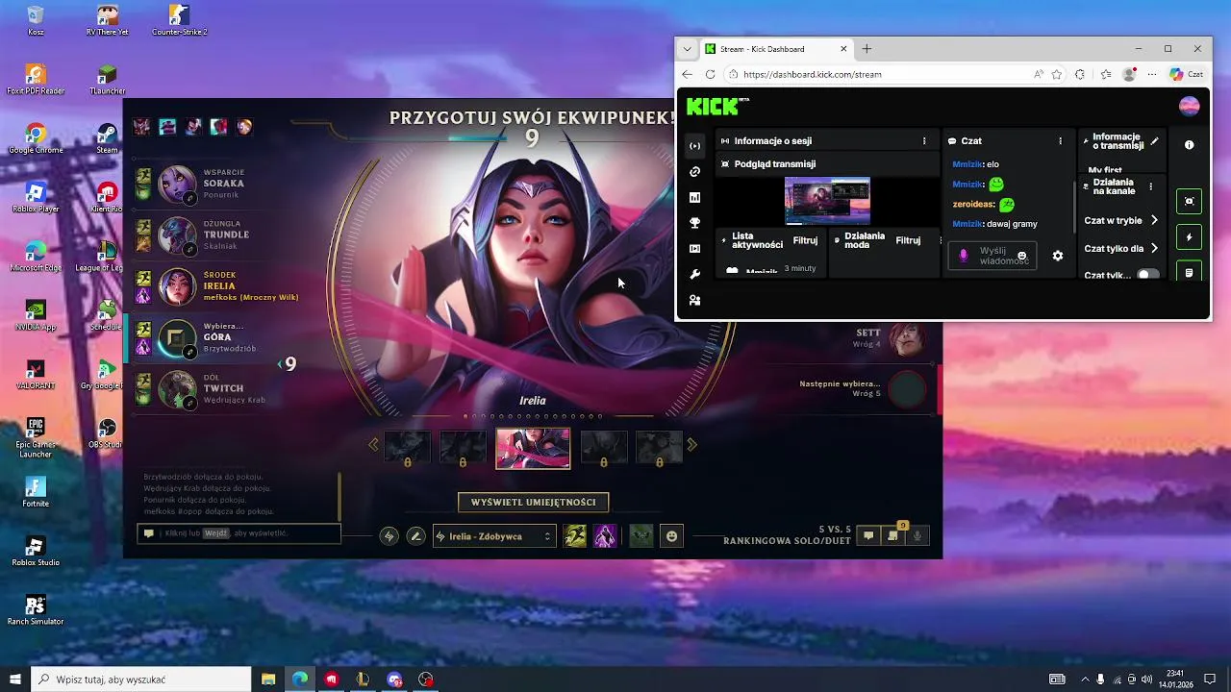Change the first summoner spell (yellow)
This screenshot has width=1231, height=692.
click(x=575, y=536)
